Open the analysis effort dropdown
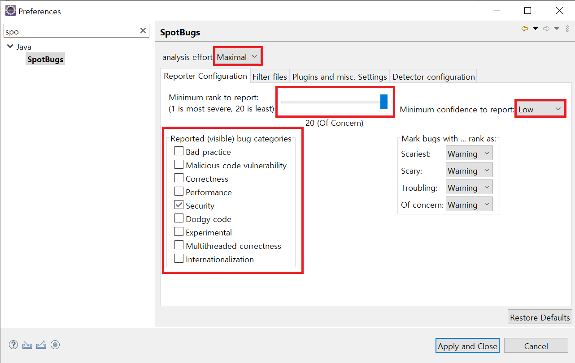The image size is (575, 363). click(x=238, y=57)
